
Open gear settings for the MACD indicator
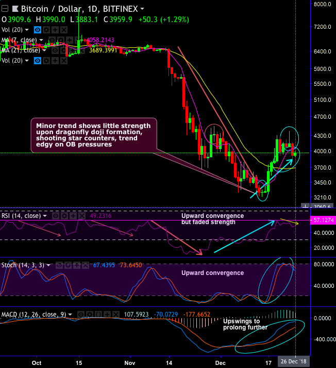point(90,315)
